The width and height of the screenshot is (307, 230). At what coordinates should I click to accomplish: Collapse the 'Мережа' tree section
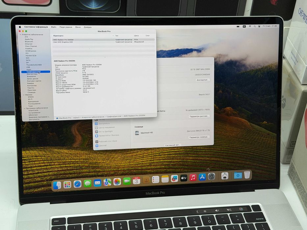pyautogui.click(x=24, y=95)
